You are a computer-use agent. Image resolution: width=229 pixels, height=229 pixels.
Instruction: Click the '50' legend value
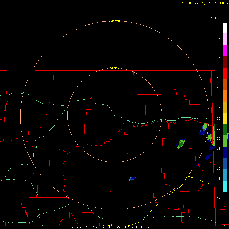tap(219, 68)
